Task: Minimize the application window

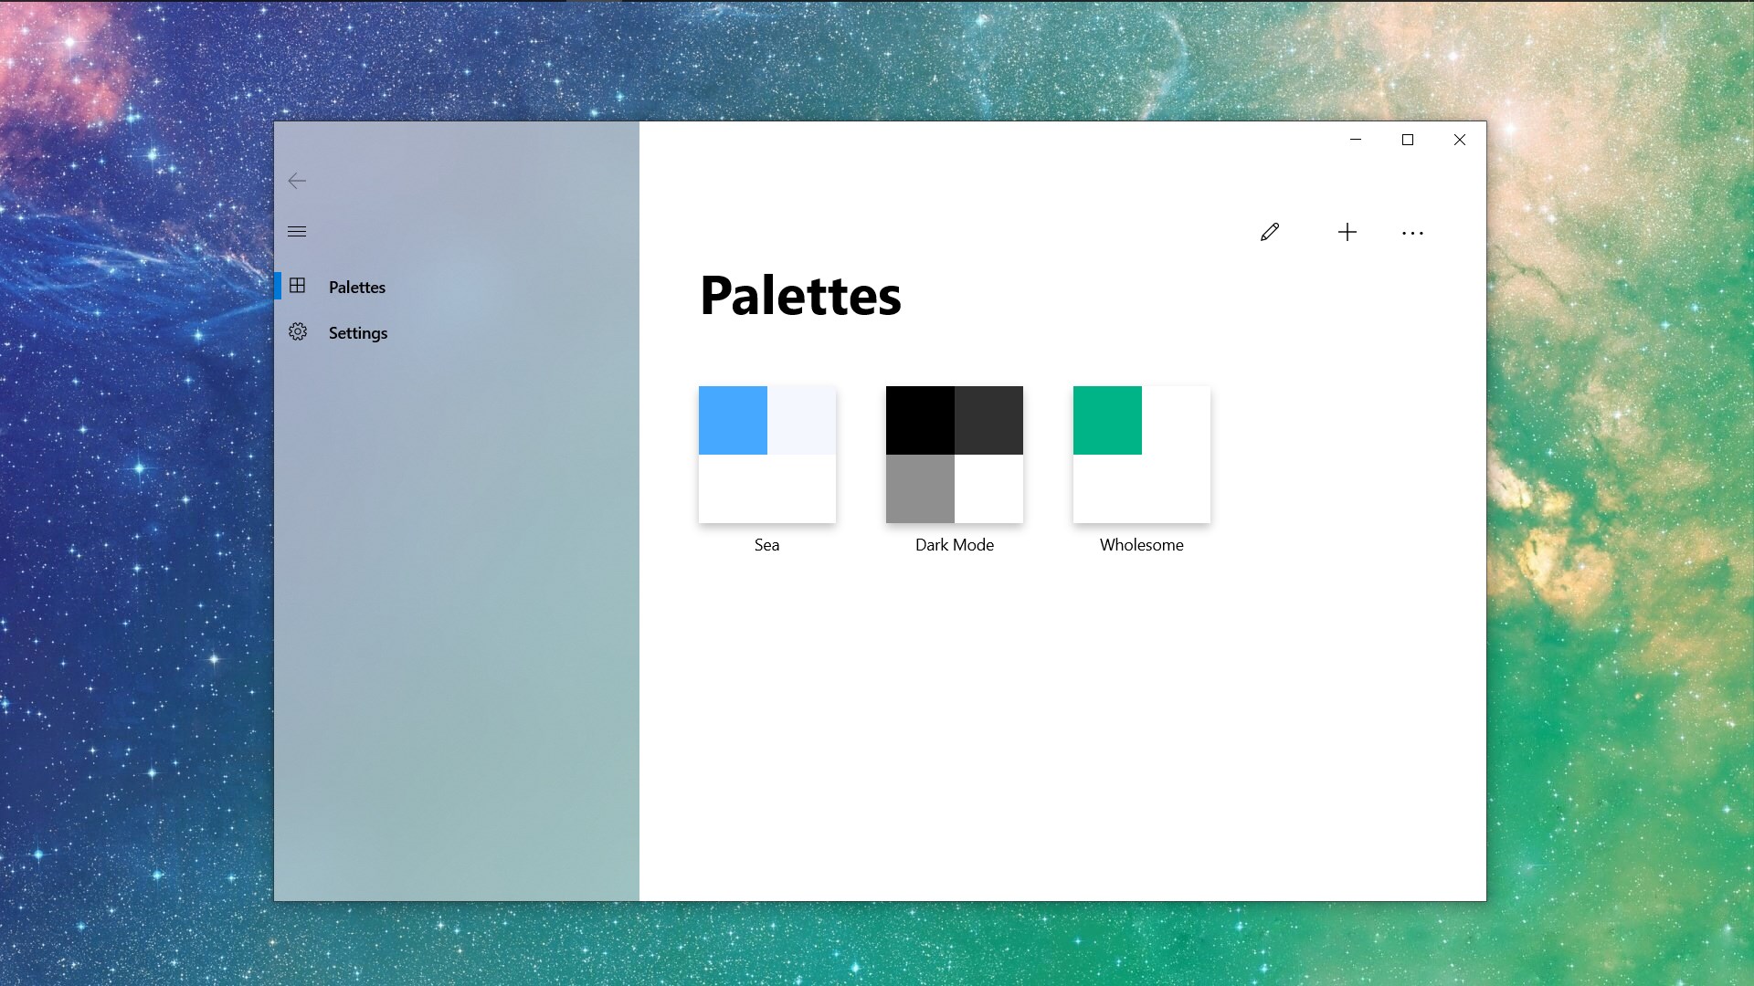Action: click(x=1356, y=140)
